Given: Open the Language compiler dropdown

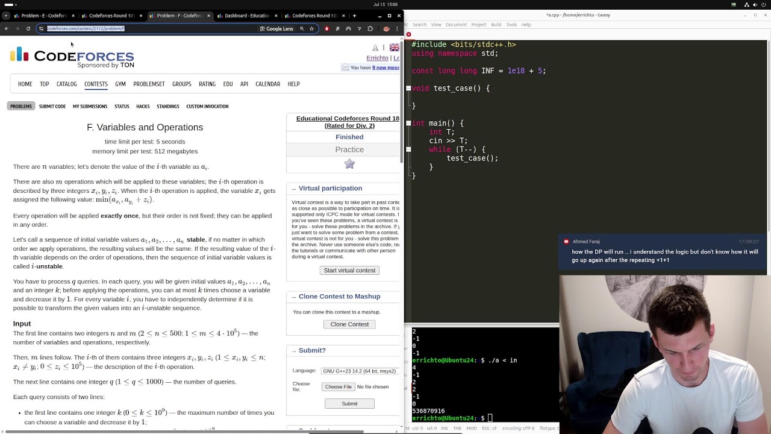Looking at the screenshot, I should [x=360, y=371].
